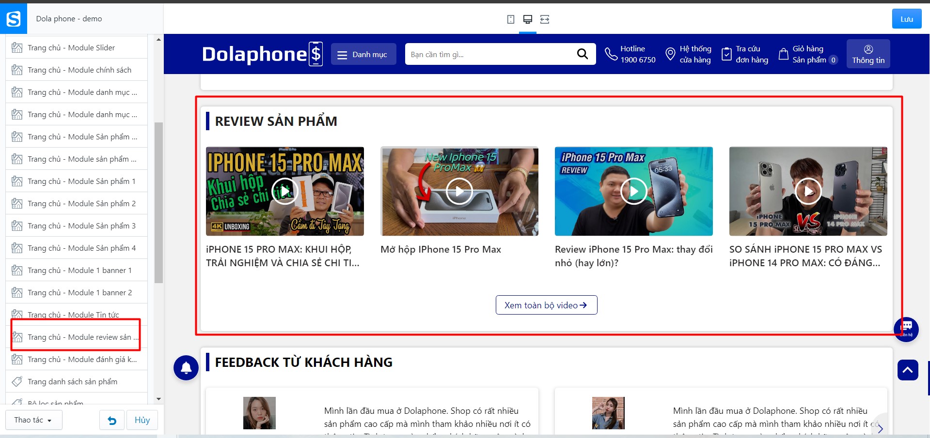Advance feedback carousel with right chevron
The image size is (930, 438).
click(880, 429)
